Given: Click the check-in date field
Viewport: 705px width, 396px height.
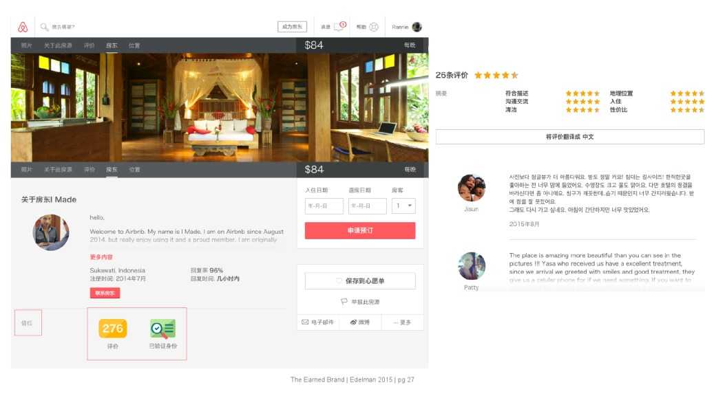Looking at the screenshot, I should click(x=324, y=206).
